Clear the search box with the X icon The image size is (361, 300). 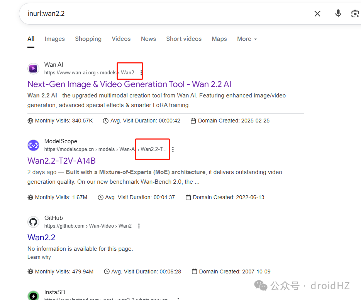[317, 14]
